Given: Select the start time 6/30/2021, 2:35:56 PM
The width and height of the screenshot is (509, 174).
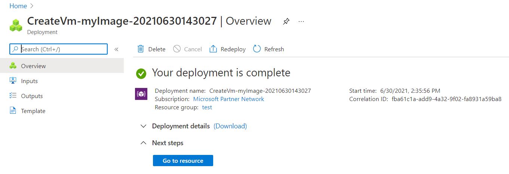Looking at the screenshot, I should (x=410, y=91).
